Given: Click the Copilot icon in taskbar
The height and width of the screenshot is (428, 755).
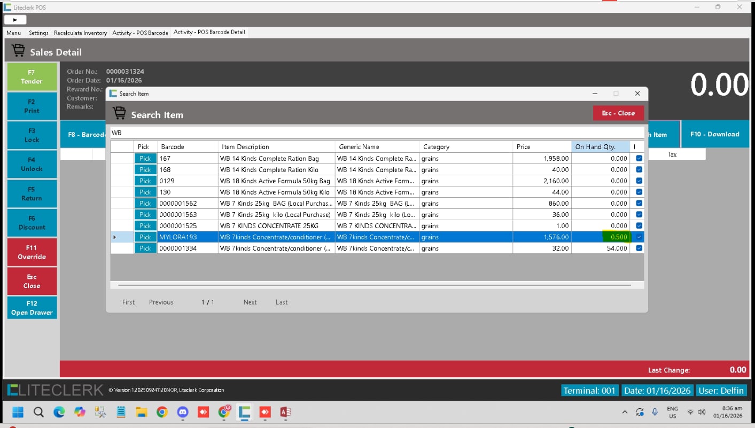Looking at the screenshot, I should pos(80,412).
